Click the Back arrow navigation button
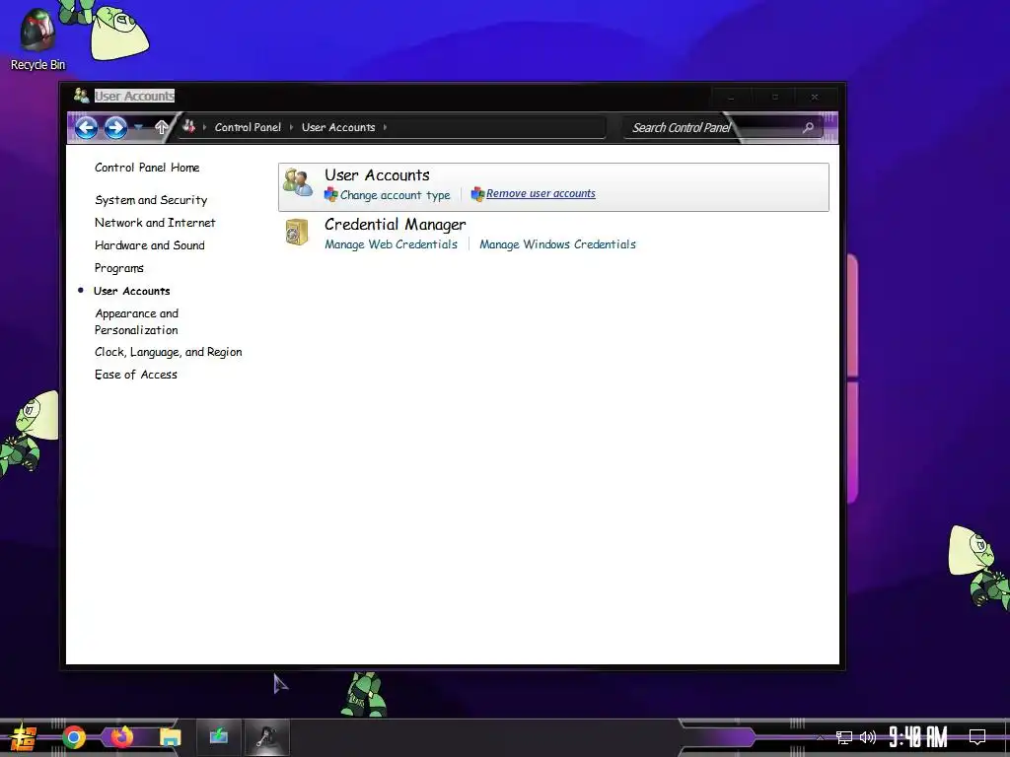This screenshot has height=757, width=1010. click(x=87, y=127)
